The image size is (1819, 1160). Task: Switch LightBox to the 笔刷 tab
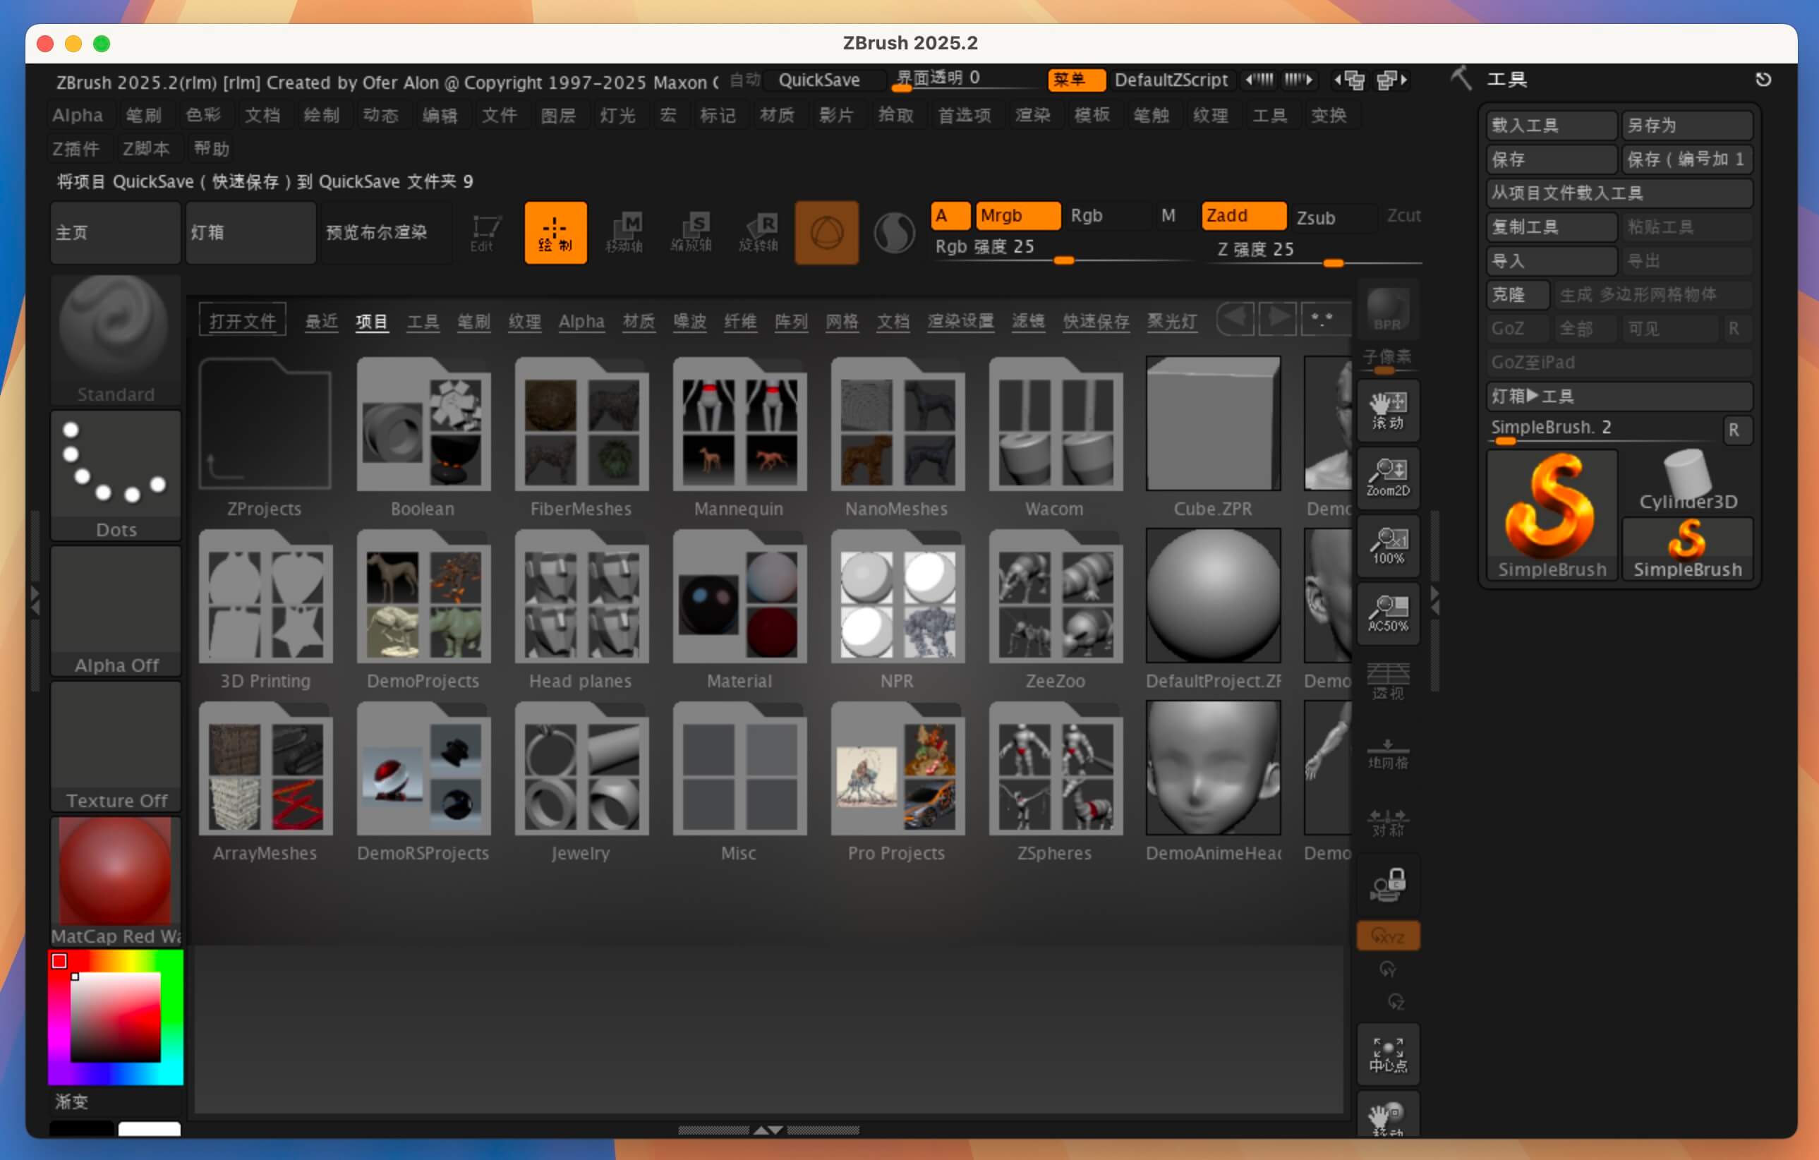(473, 321)
